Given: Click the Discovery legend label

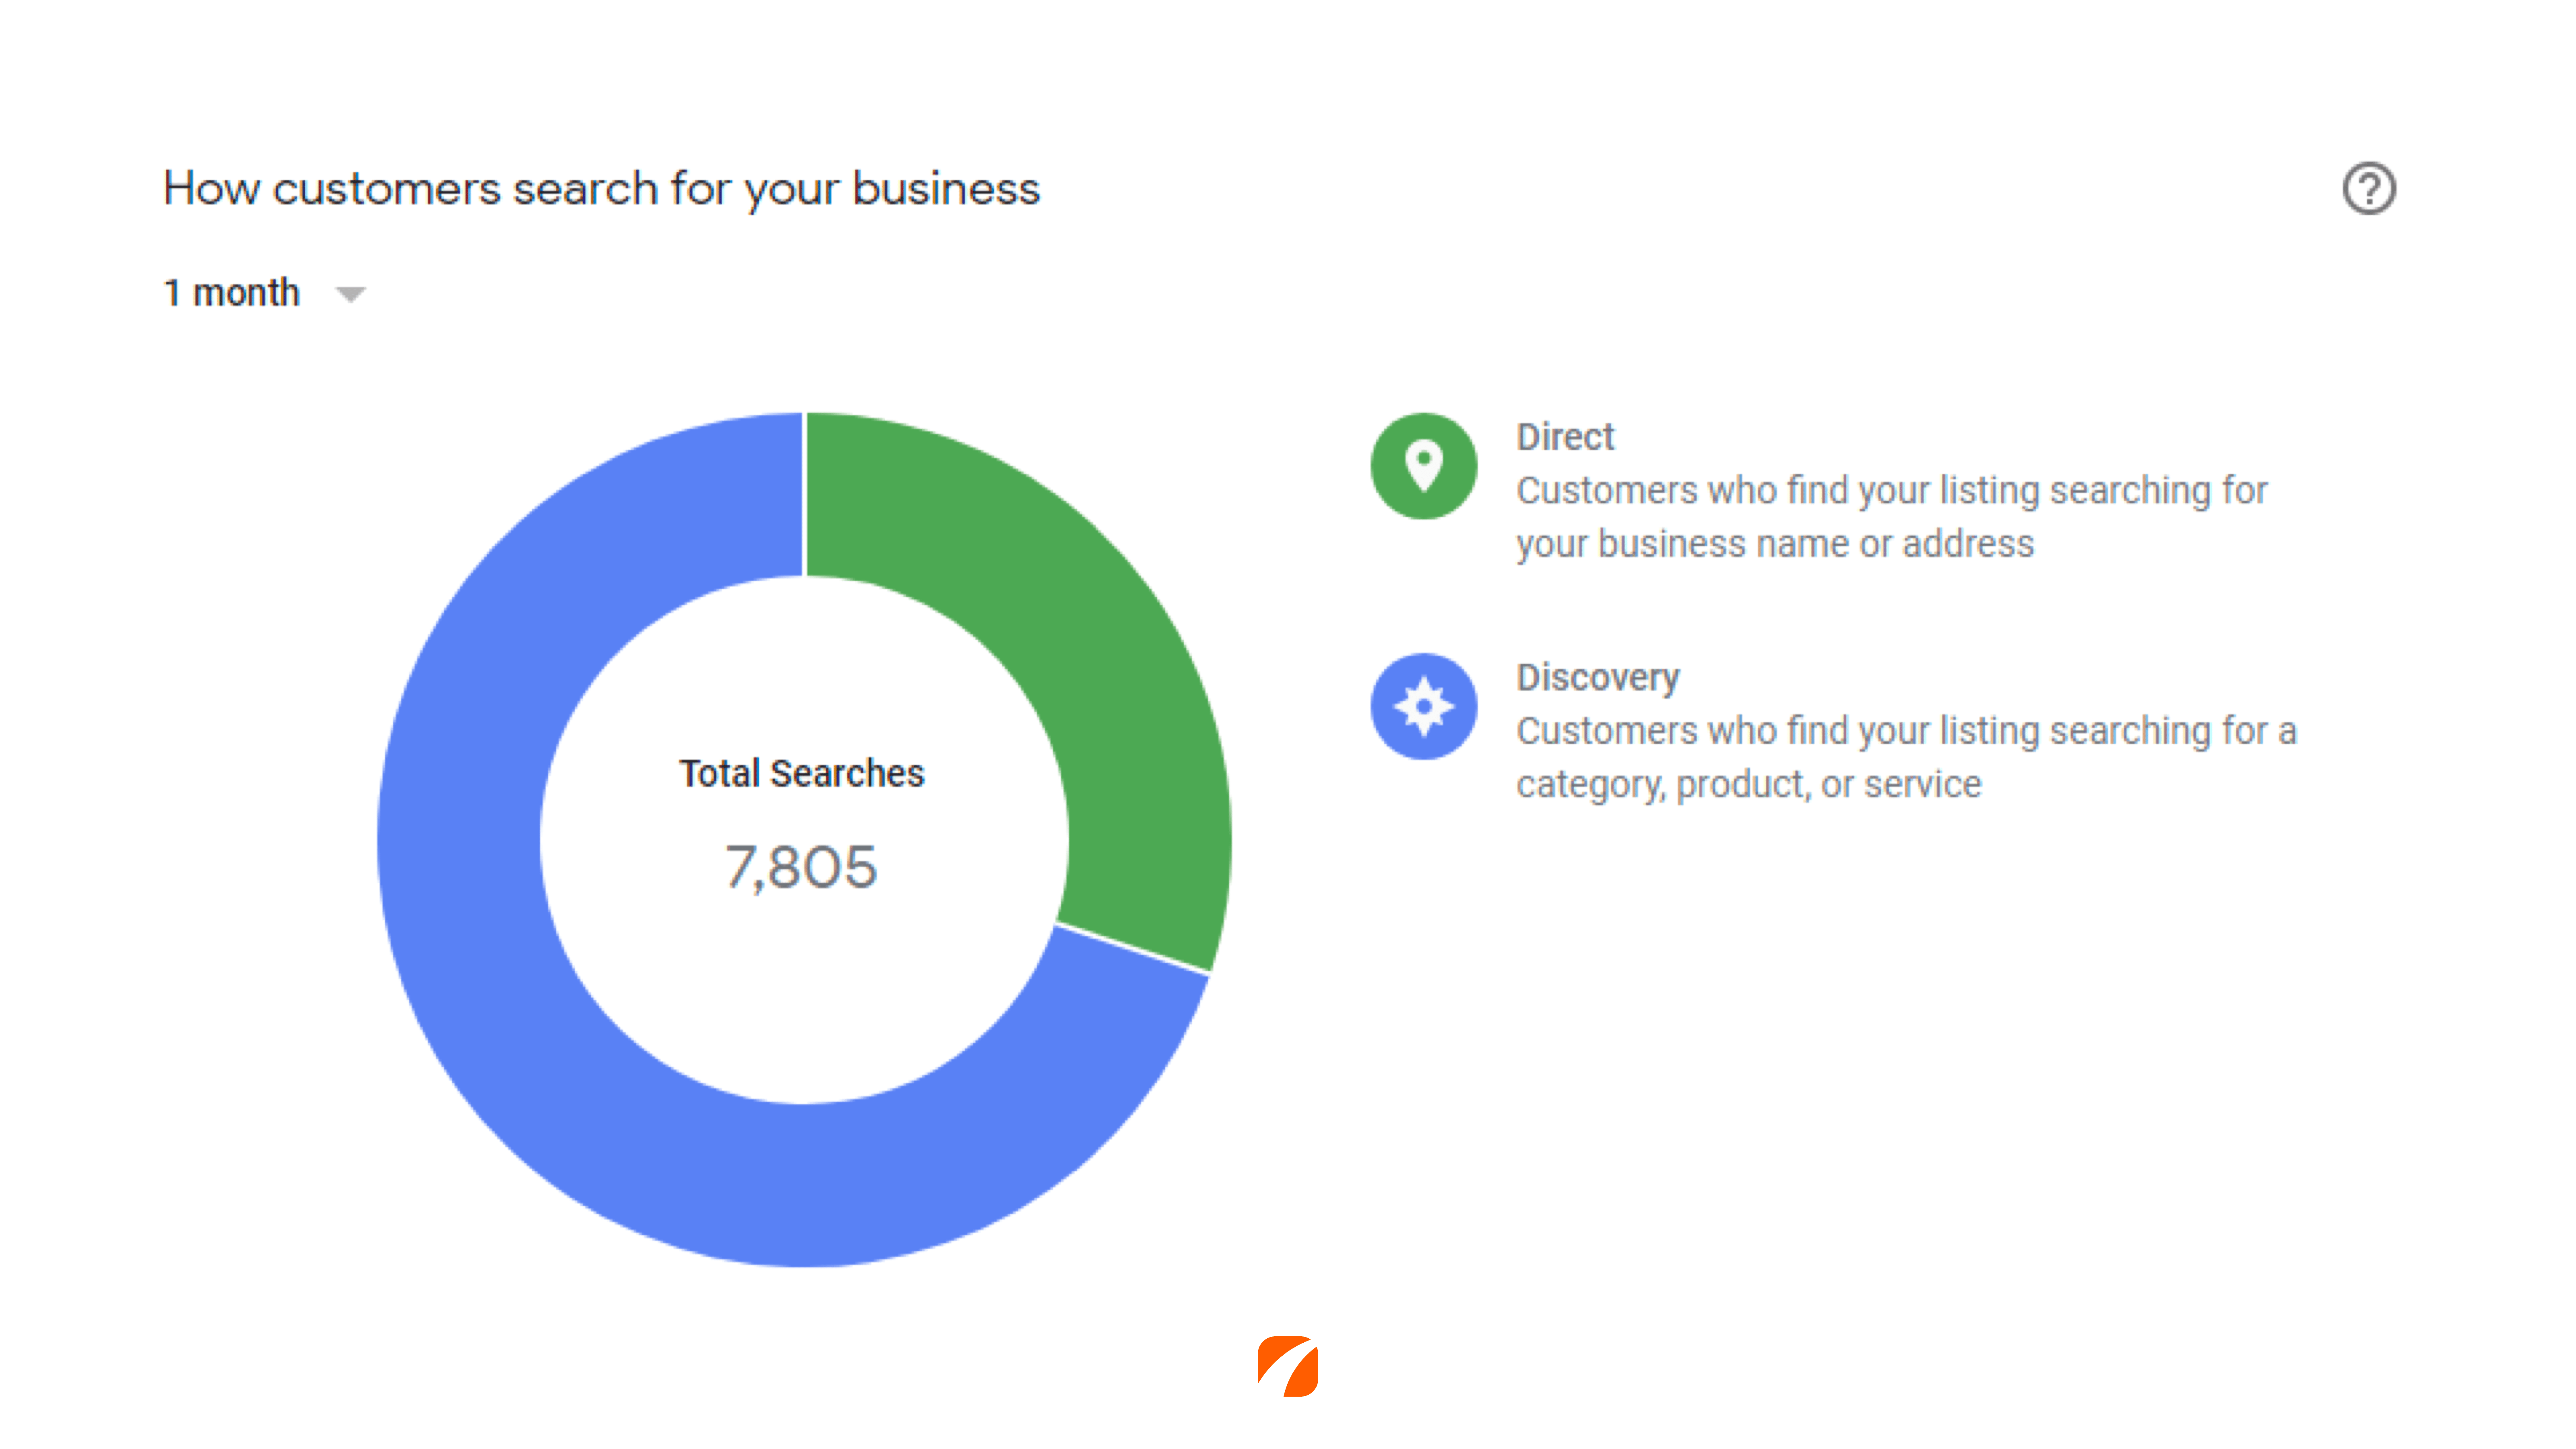Looking at the screenshot, I should (x=1598, y=678).
